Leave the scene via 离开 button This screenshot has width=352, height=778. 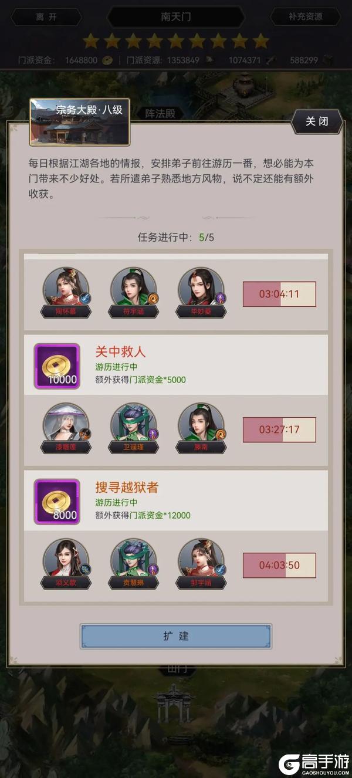tap(46, 16)
